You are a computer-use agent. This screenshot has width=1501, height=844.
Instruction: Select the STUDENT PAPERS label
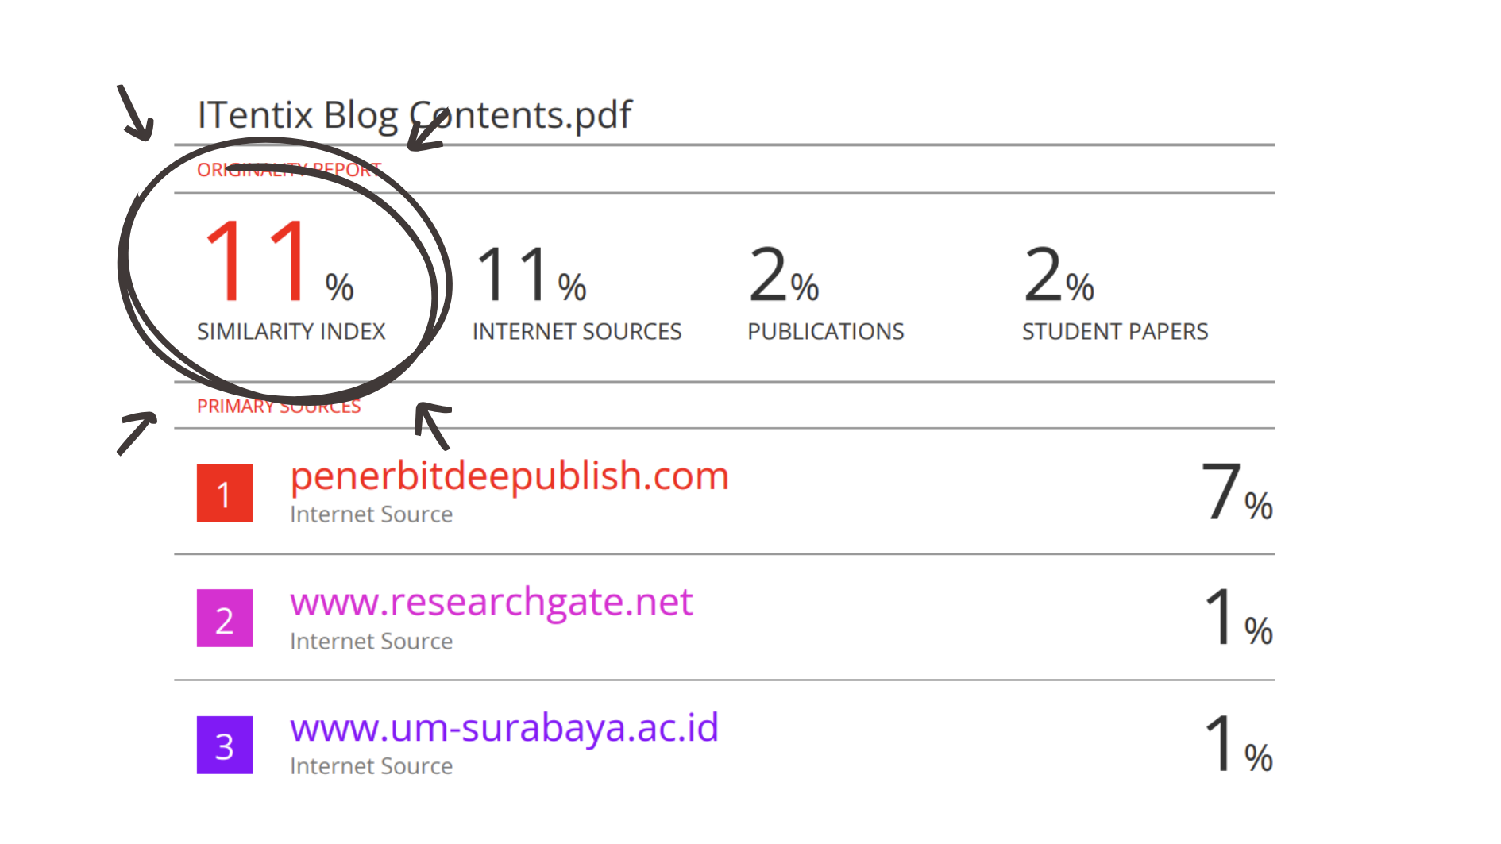coord(1114,331)
